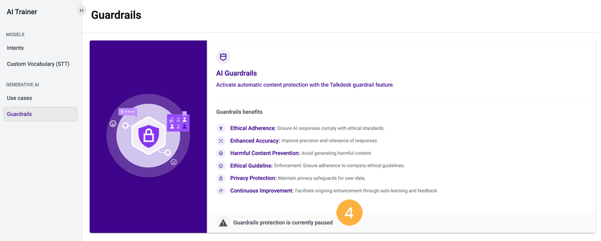Click the AI Trainer title
Image resolution: width=601 pixels, height=241 pixels.
click(22, 12)
